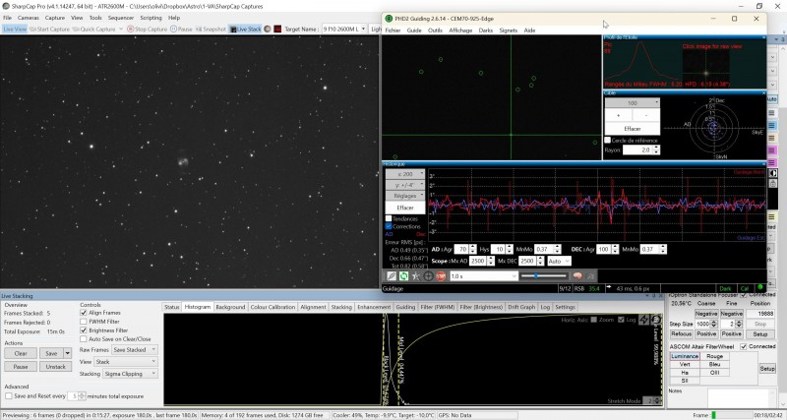Viewport: 787px width, 420px height.
Task: Switch to the Filter (FWHM) tab
Action: point(437,307)
